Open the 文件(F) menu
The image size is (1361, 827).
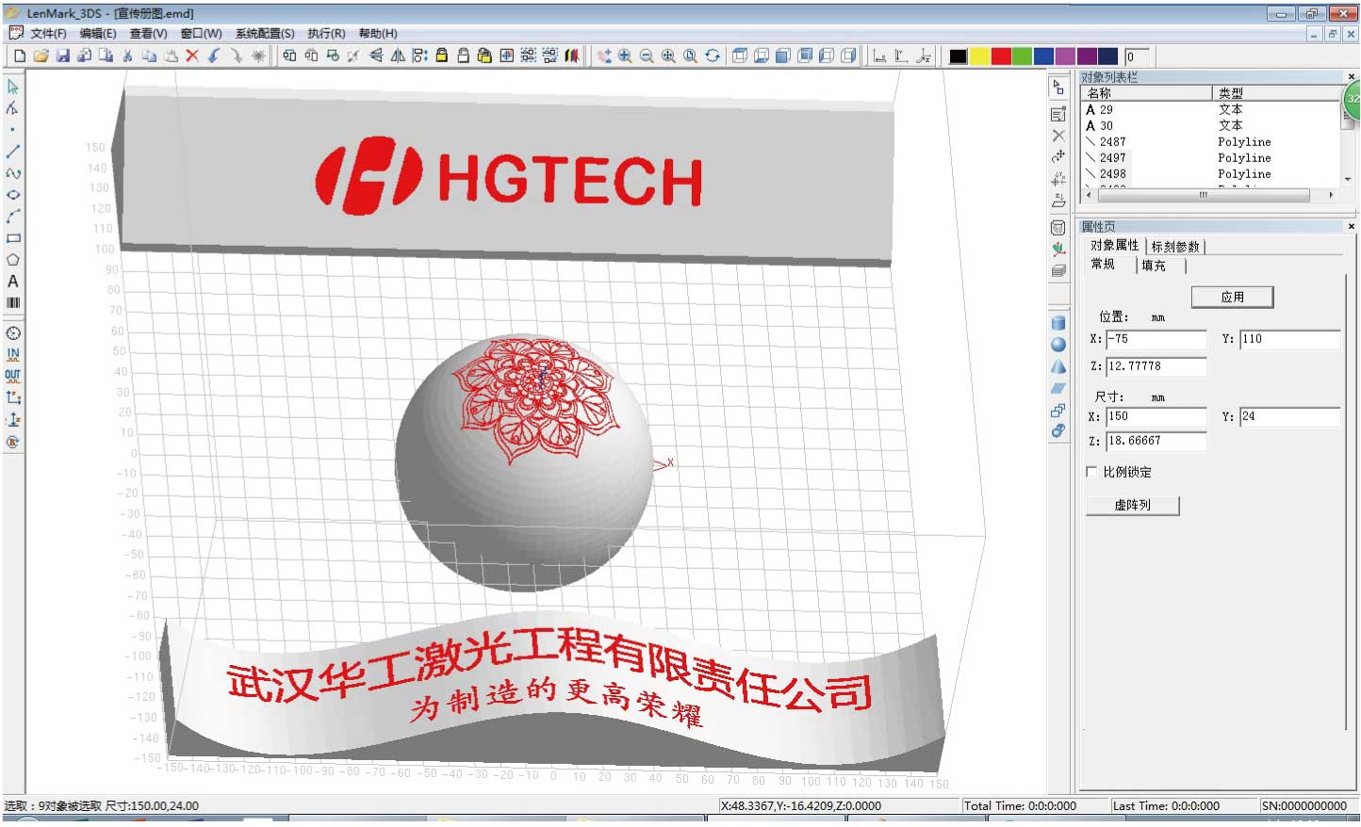point(48,33)
